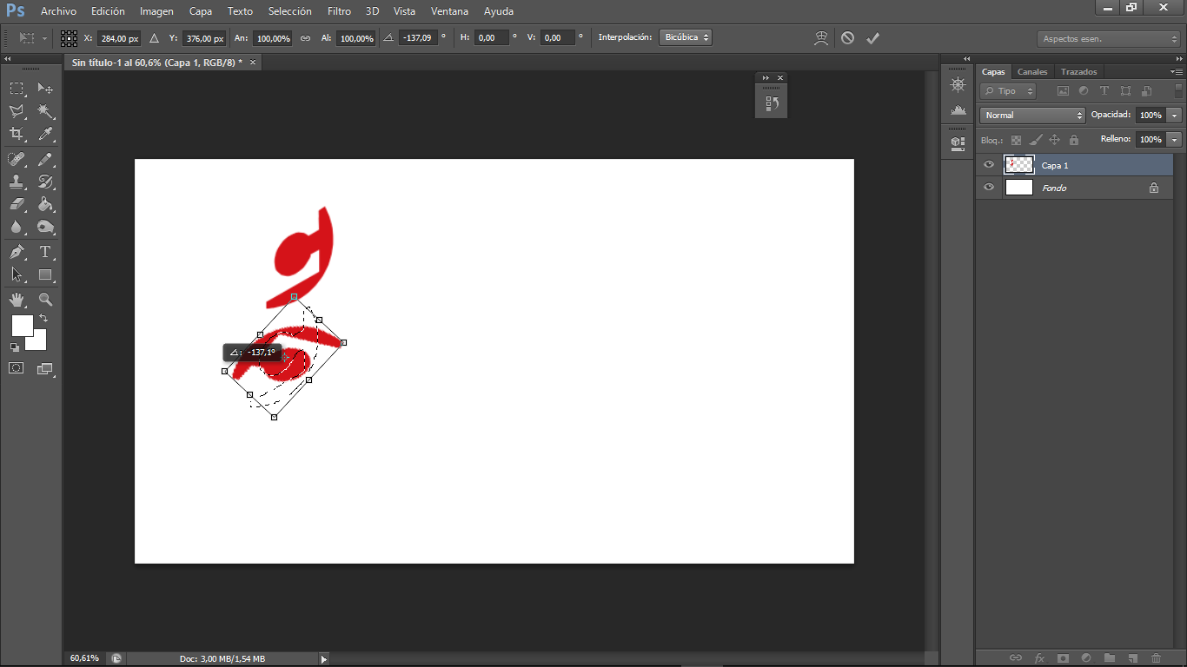1187x667 pixels.
Task: Click the X position field
Action: tap(119, 38)
